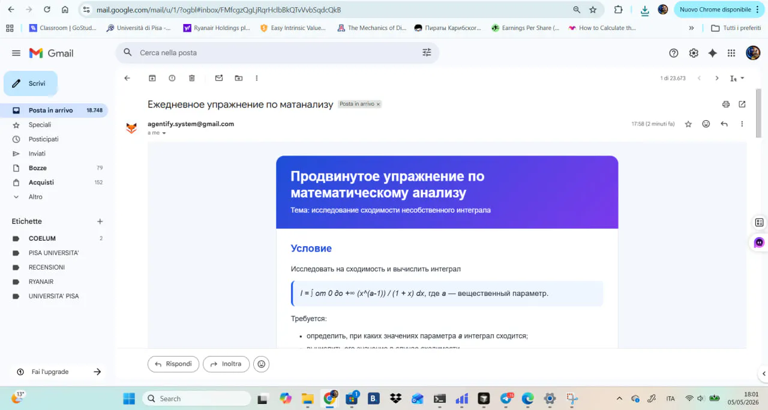The height and width of the screenshot is (410, 768).
Task: Click Nuovo Chrome disponibile button
Action: 720,10
